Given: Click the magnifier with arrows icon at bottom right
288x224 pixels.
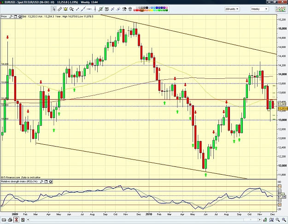Looking at the screenshot, I should pos(271,219).
